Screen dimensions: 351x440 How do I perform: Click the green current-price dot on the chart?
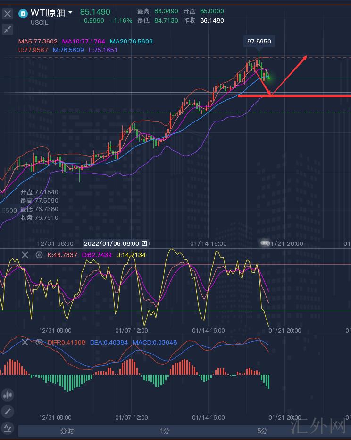coord(268,77)
